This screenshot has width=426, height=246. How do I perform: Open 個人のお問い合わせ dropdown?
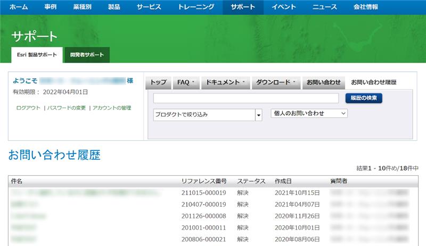click(x=309, y=113)
